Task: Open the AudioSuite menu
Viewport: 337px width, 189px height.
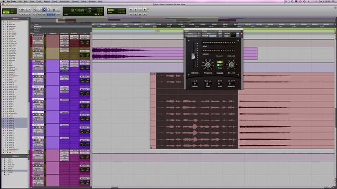Action: click(64, 1)
